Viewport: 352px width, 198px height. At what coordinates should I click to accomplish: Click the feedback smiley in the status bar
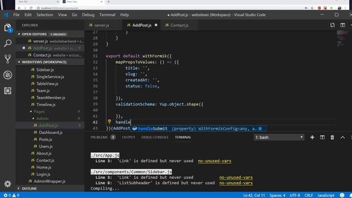point(342,195)
